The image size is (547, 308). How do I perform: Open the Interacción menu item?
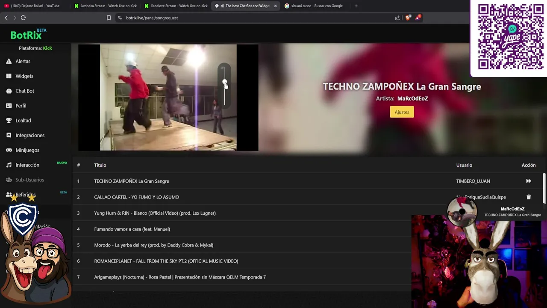point(27,165)
